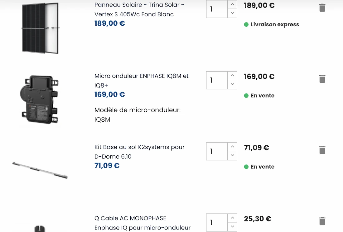
Task: Select the quantity field for the Trina panel
Action: point(216,9)
